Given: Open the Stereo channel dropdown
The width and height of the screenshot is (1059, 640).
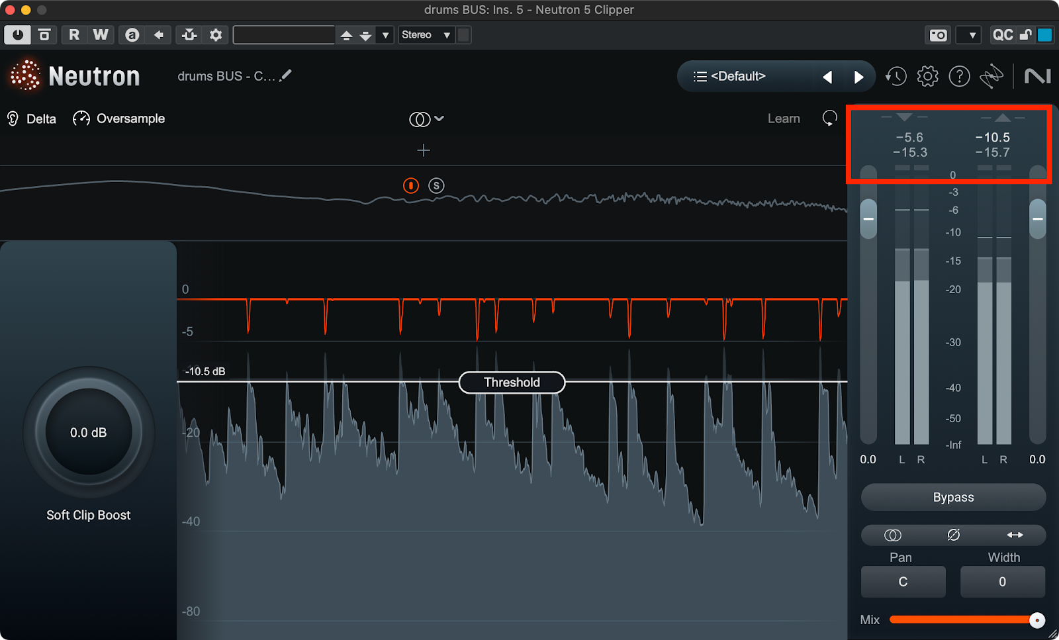Looking at the screenshot, I should point(426,35).
